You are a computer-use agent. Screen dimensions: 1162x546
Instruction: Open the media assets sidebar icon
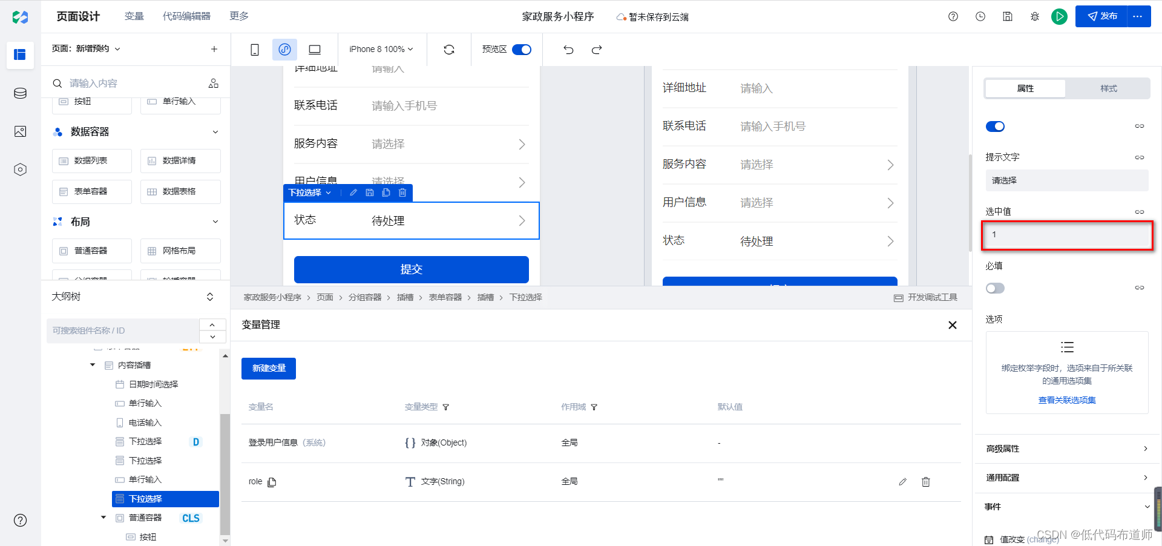(20, 131)
